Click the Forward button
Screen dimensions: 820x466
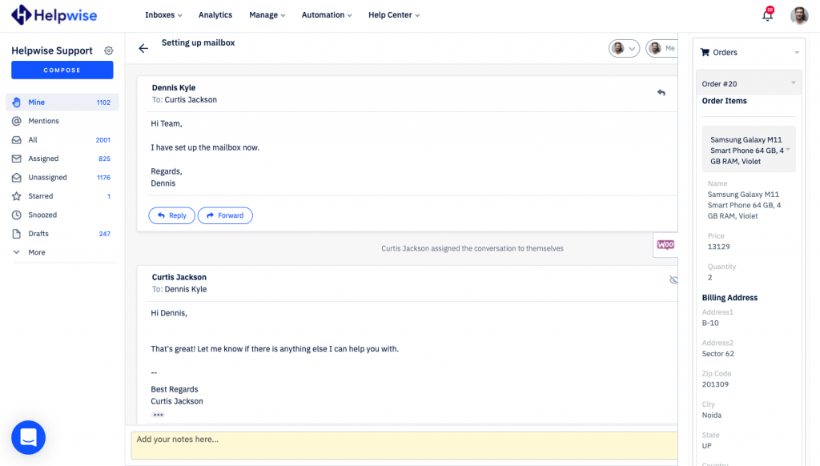(225, 215)
